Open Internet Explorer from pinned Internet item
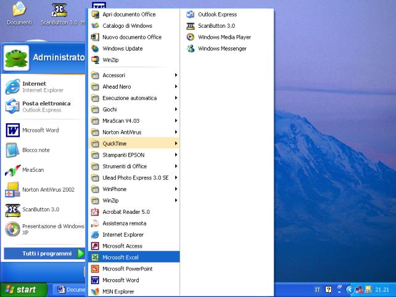396x297 pixels. click(x=44, y=86)
